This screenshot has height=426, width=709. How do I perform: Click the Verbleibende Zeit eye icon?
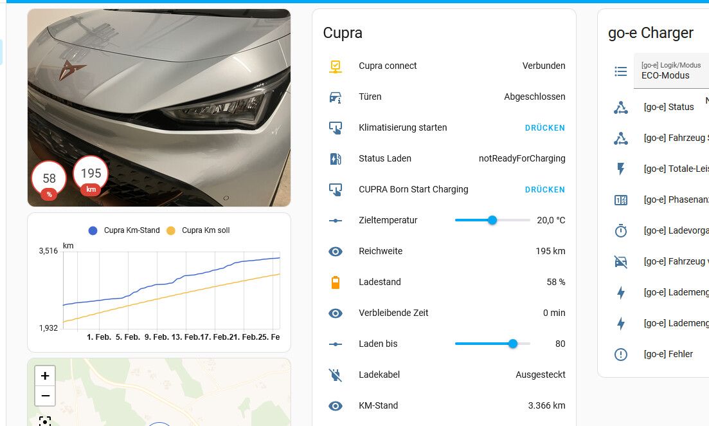click(x=335, y=313)
